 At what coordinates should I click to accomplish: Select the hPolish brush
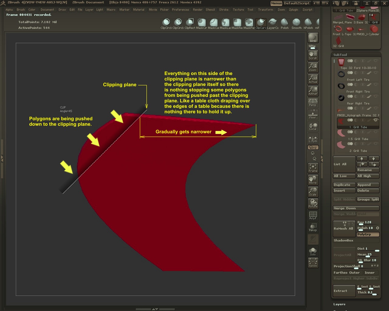click(x=308, y=23)
